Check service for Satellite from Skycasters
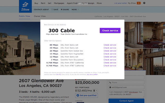This screenshot has height=103, width=165. click(x=110, y=60)
